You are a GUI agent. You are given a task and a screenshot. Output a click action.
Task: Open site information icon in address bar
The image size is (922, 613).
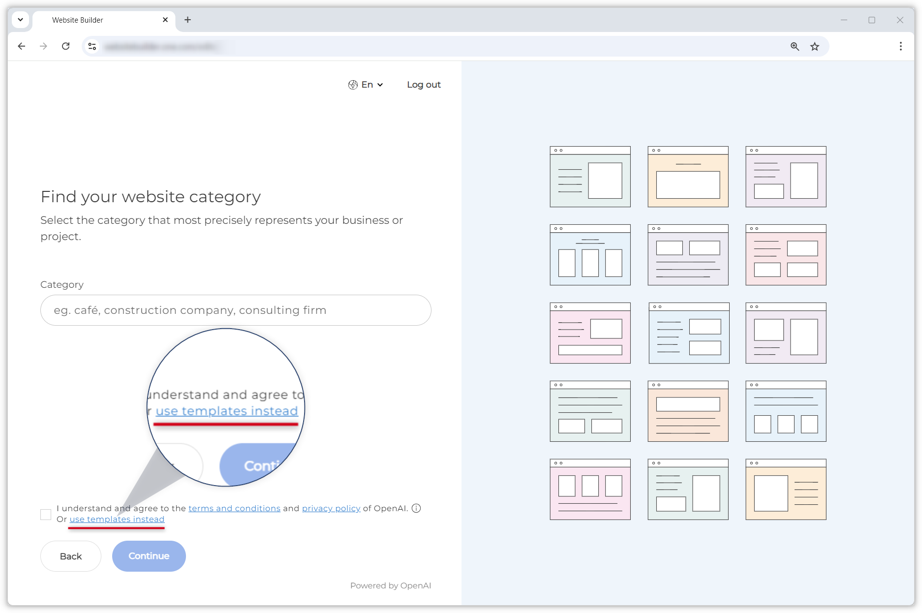pyautogui.click(x=92, y=46)
